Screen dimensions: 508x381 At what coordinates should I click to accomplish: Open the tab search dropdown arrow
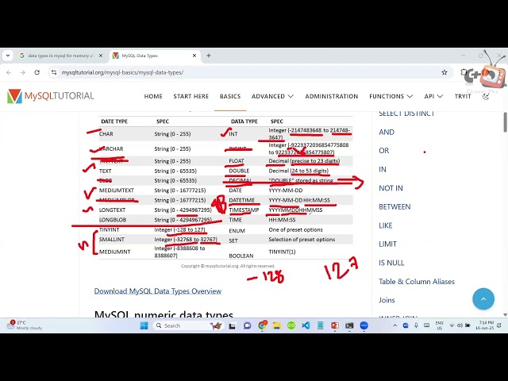(8, 56)
